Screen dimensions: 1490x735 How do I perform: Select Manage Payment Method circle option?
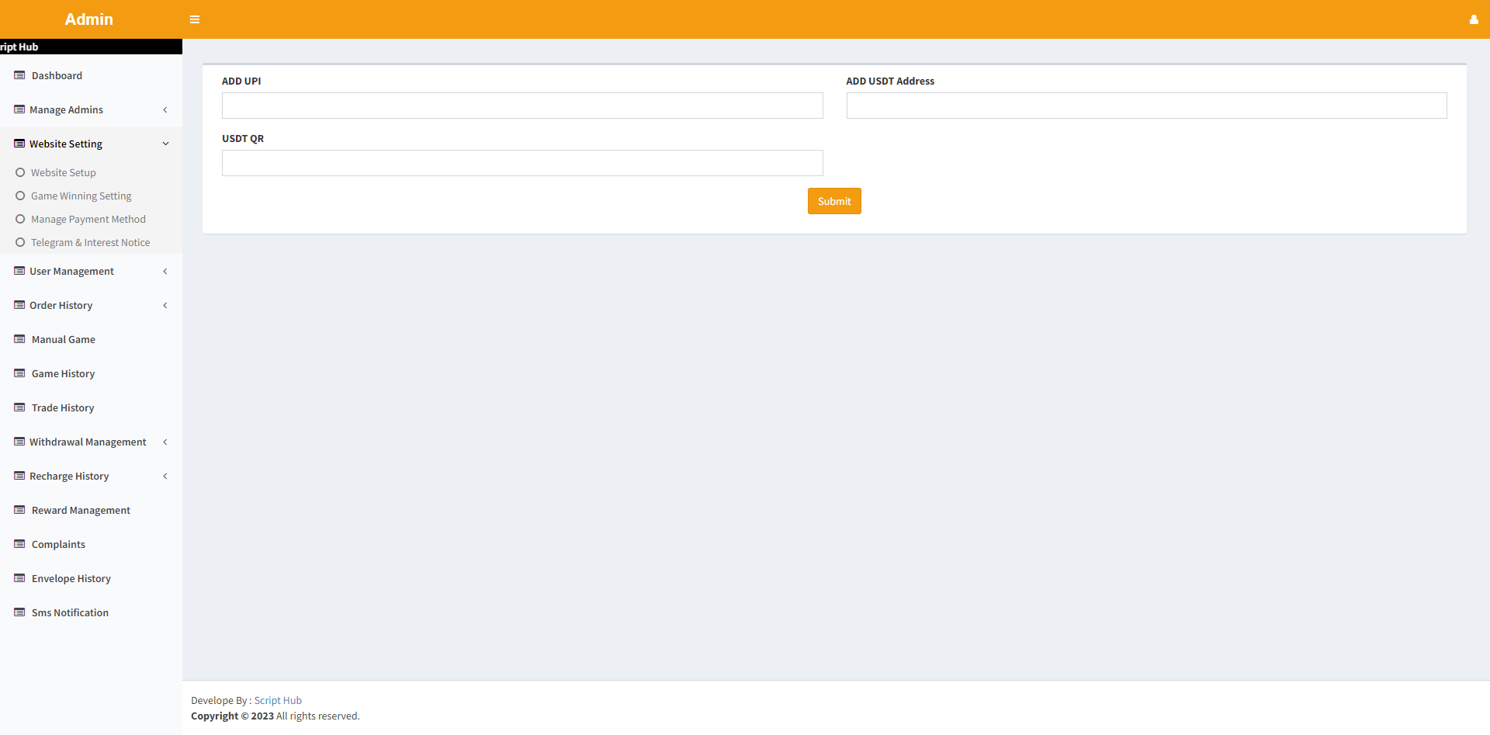pyautogui.click(x=20, y=219)
